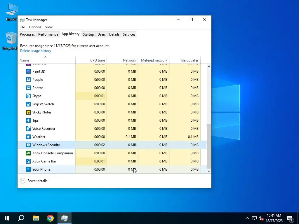Click the scrollbar down arrow
The image size is (299, 224).
coord(209,171)
